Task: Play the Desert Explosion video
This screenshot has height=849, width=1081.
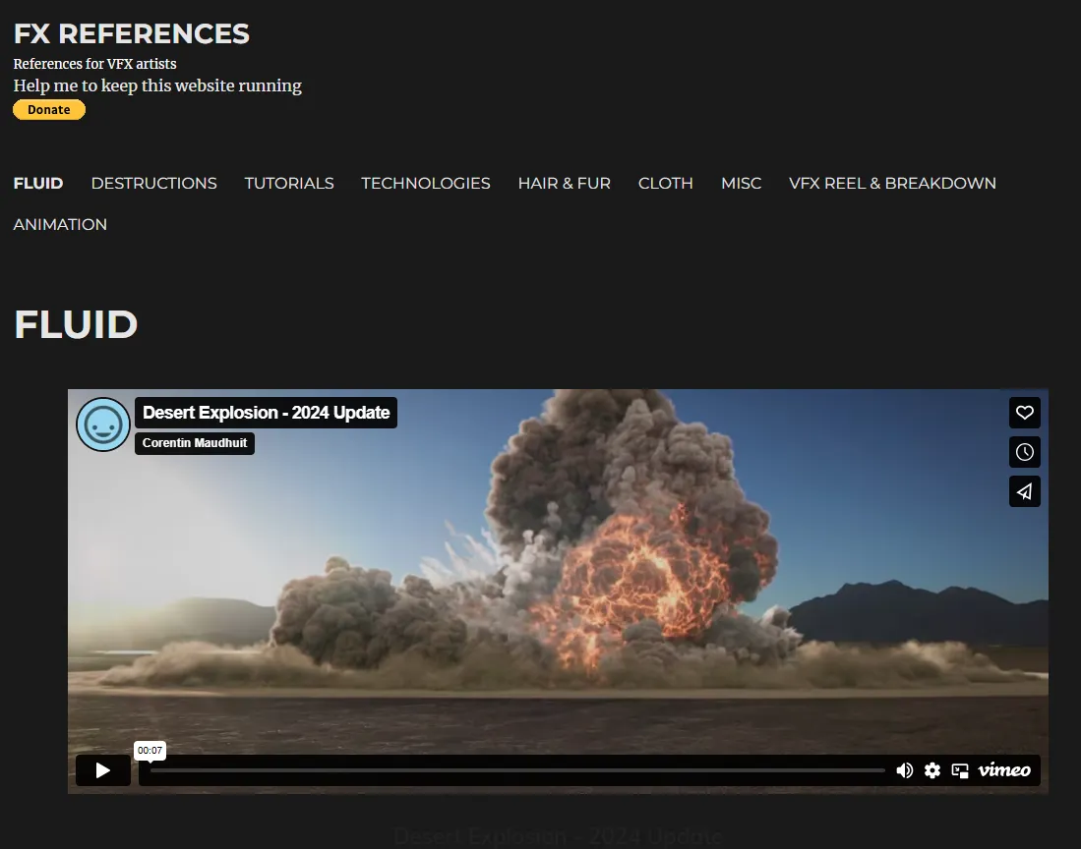Action: click(x=103, y=770)
